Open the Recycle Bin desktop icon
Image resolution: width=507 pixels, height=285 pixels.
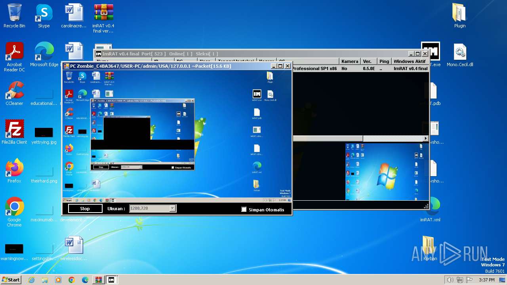(x=14, y=16)
